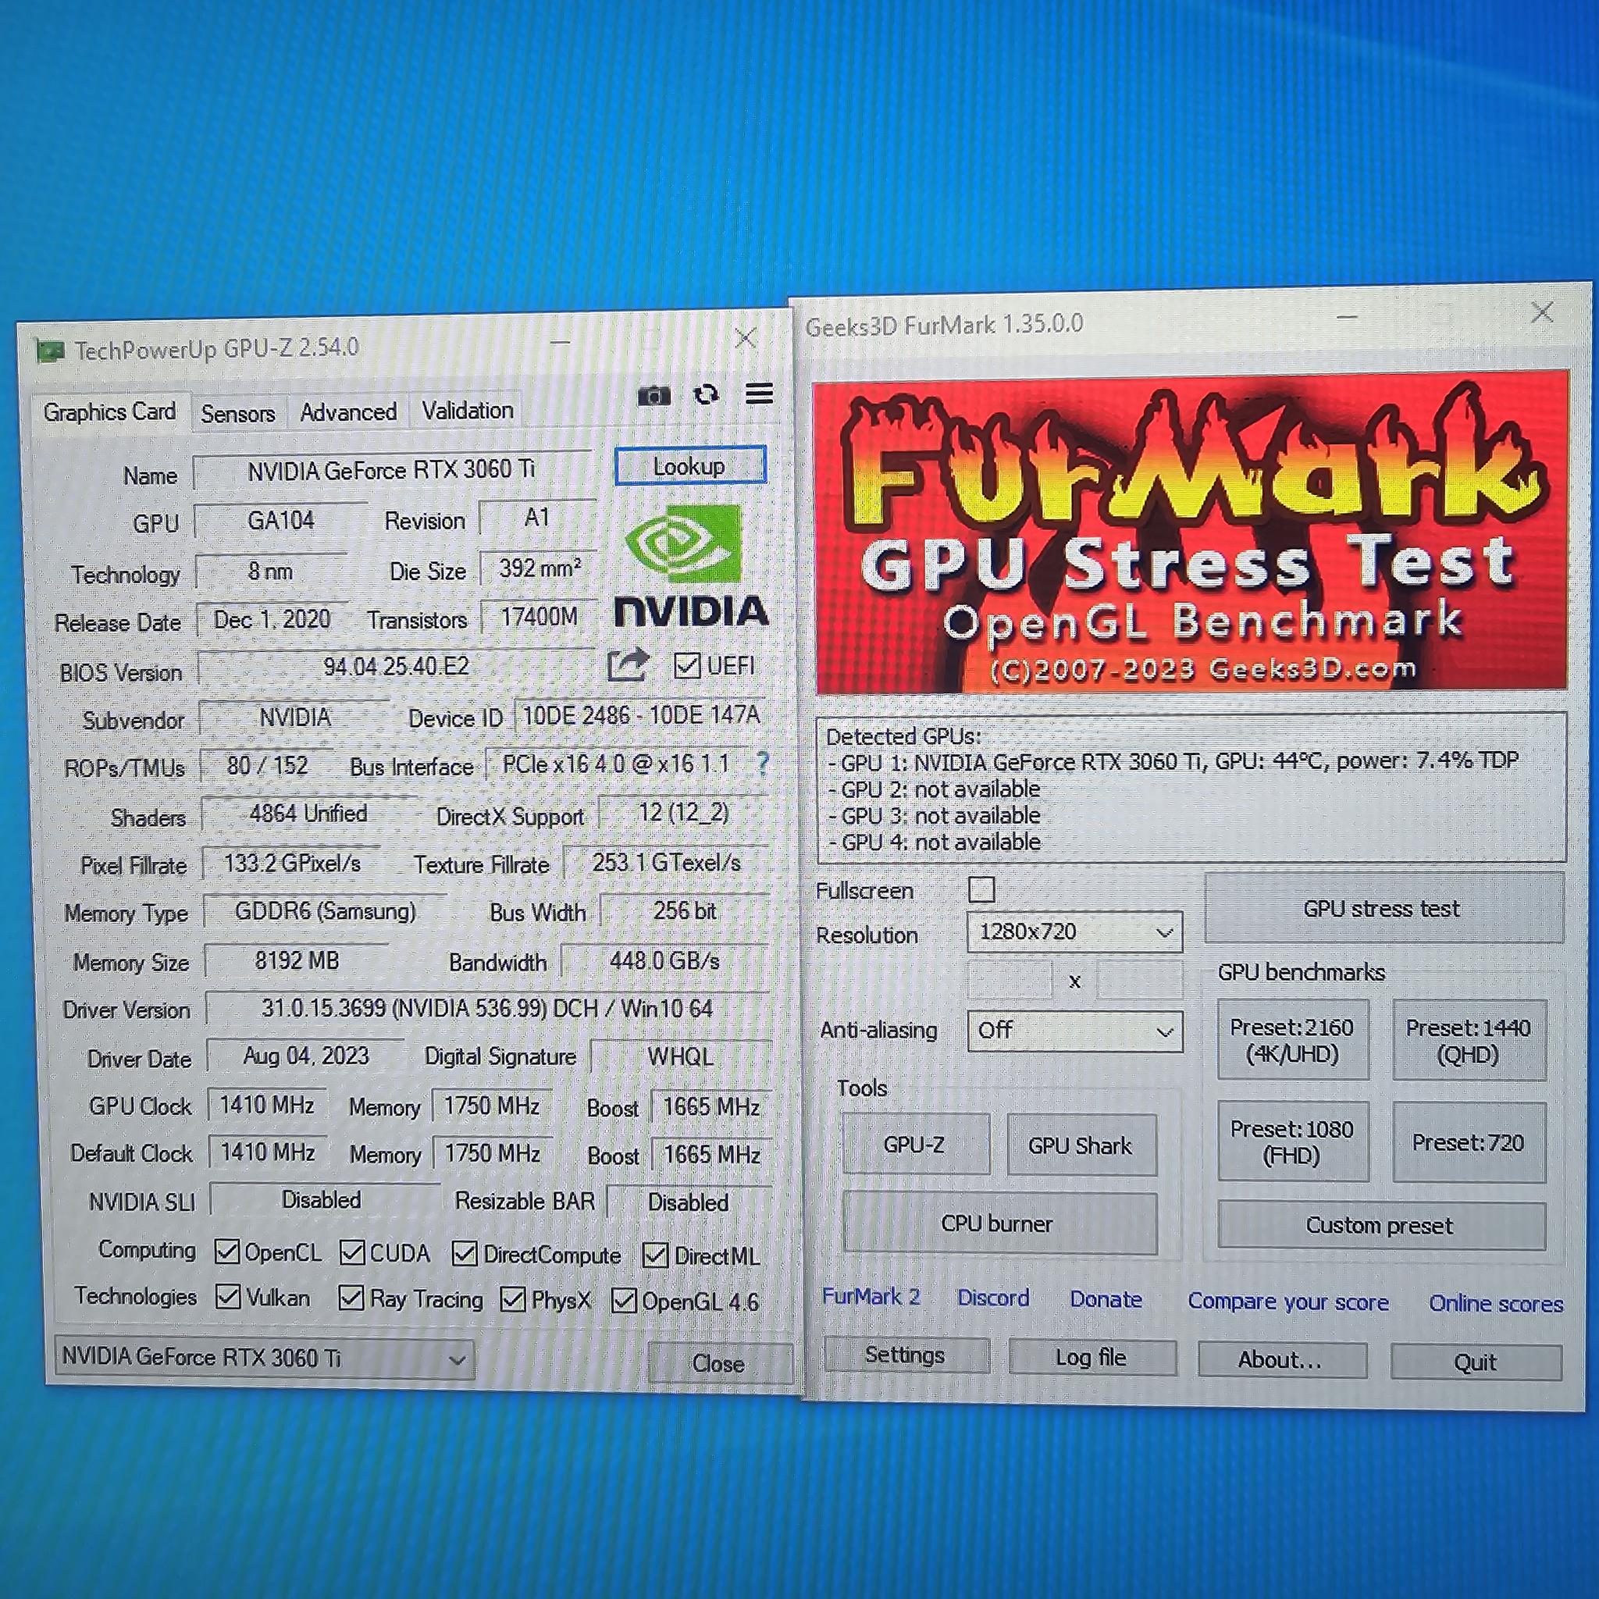The image size is (1599, 1599).
Task: Switch to the Graphics Card tab
Action: (110, 411)
